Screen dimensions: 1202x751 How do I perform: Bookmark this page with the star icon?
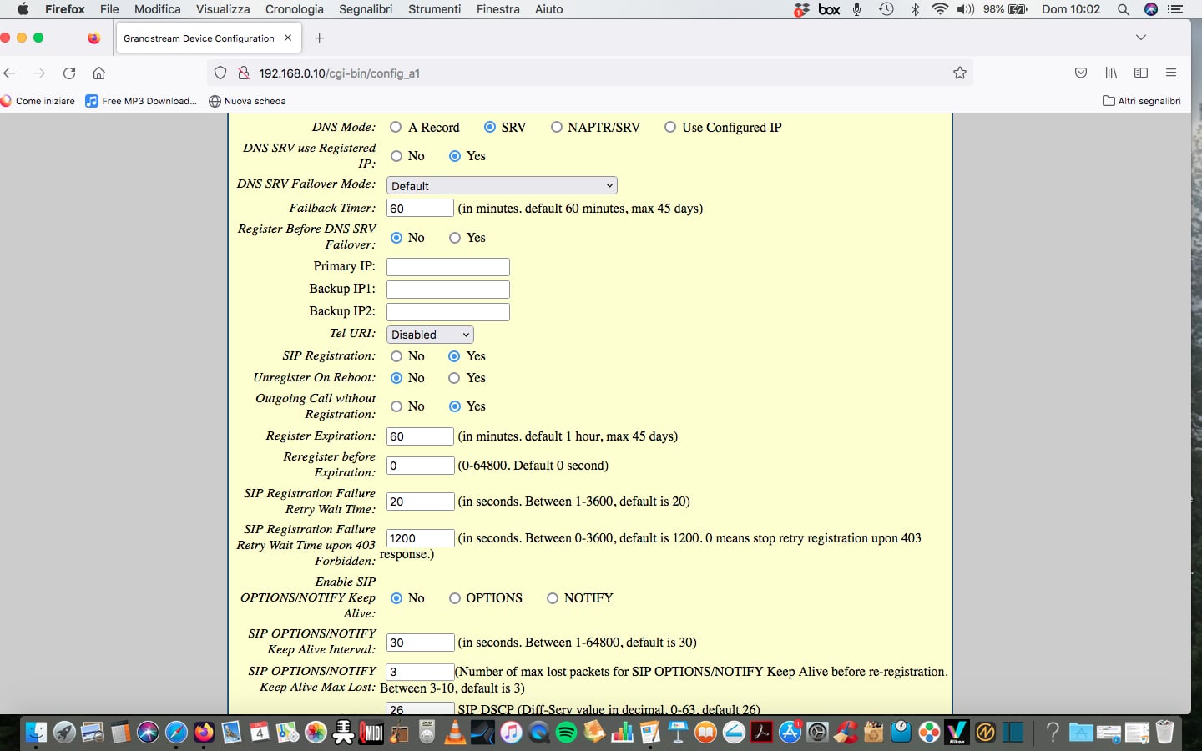tap(960, 73)
